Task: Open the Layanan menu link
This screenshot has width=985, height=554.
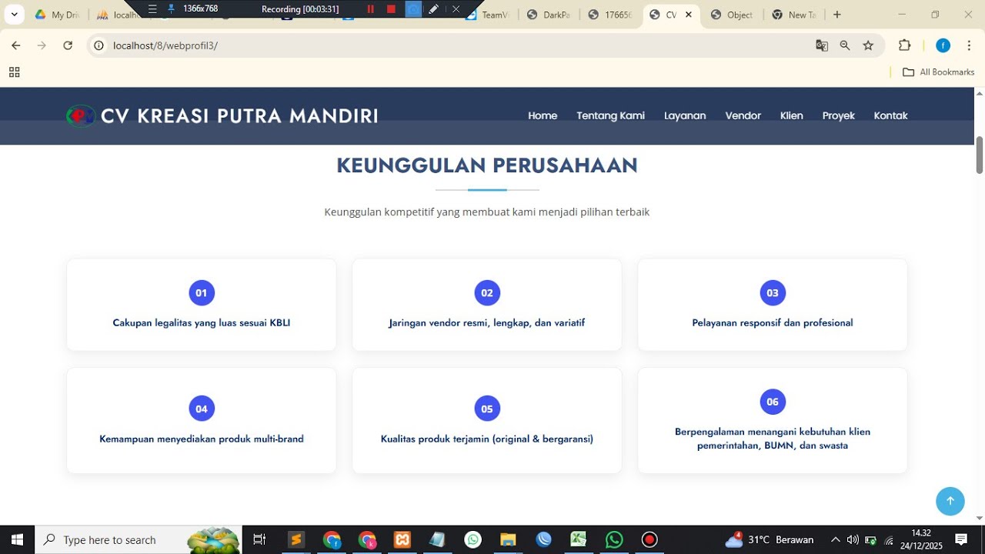Action: (685, 116)
